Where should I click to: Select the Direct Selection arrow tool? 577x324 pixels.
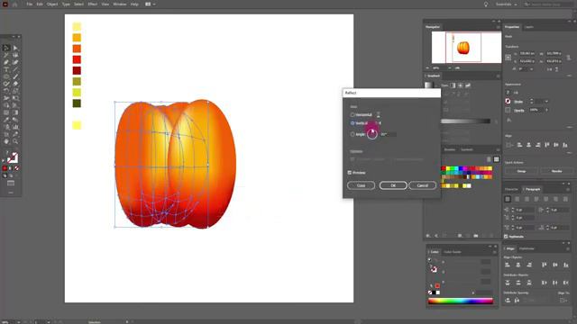click(15, 48)
